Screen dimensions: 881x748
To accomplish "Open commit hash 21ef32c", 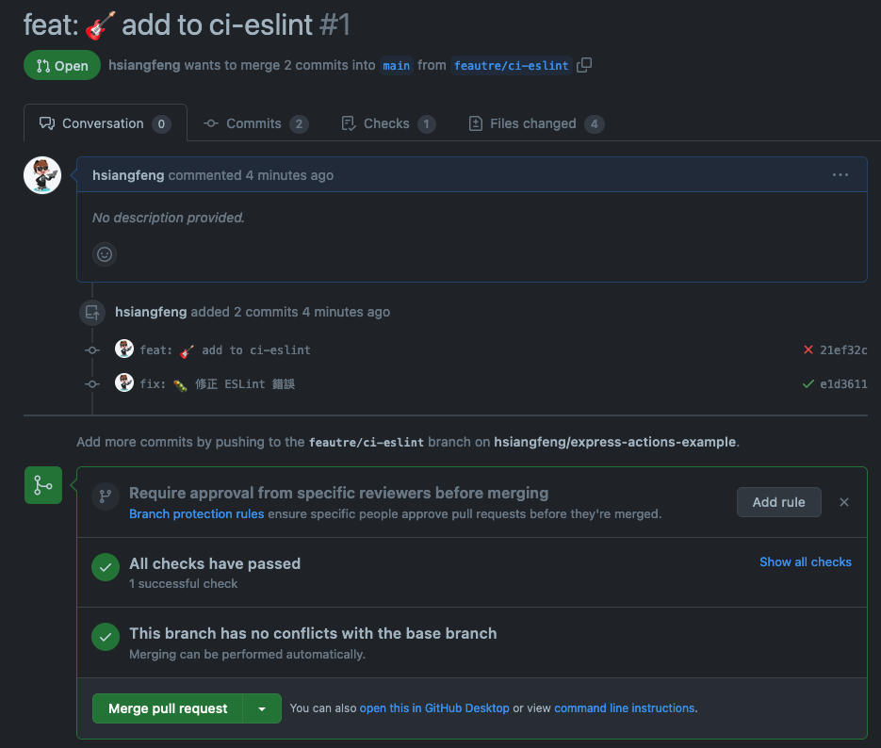I will coord(843,350).
